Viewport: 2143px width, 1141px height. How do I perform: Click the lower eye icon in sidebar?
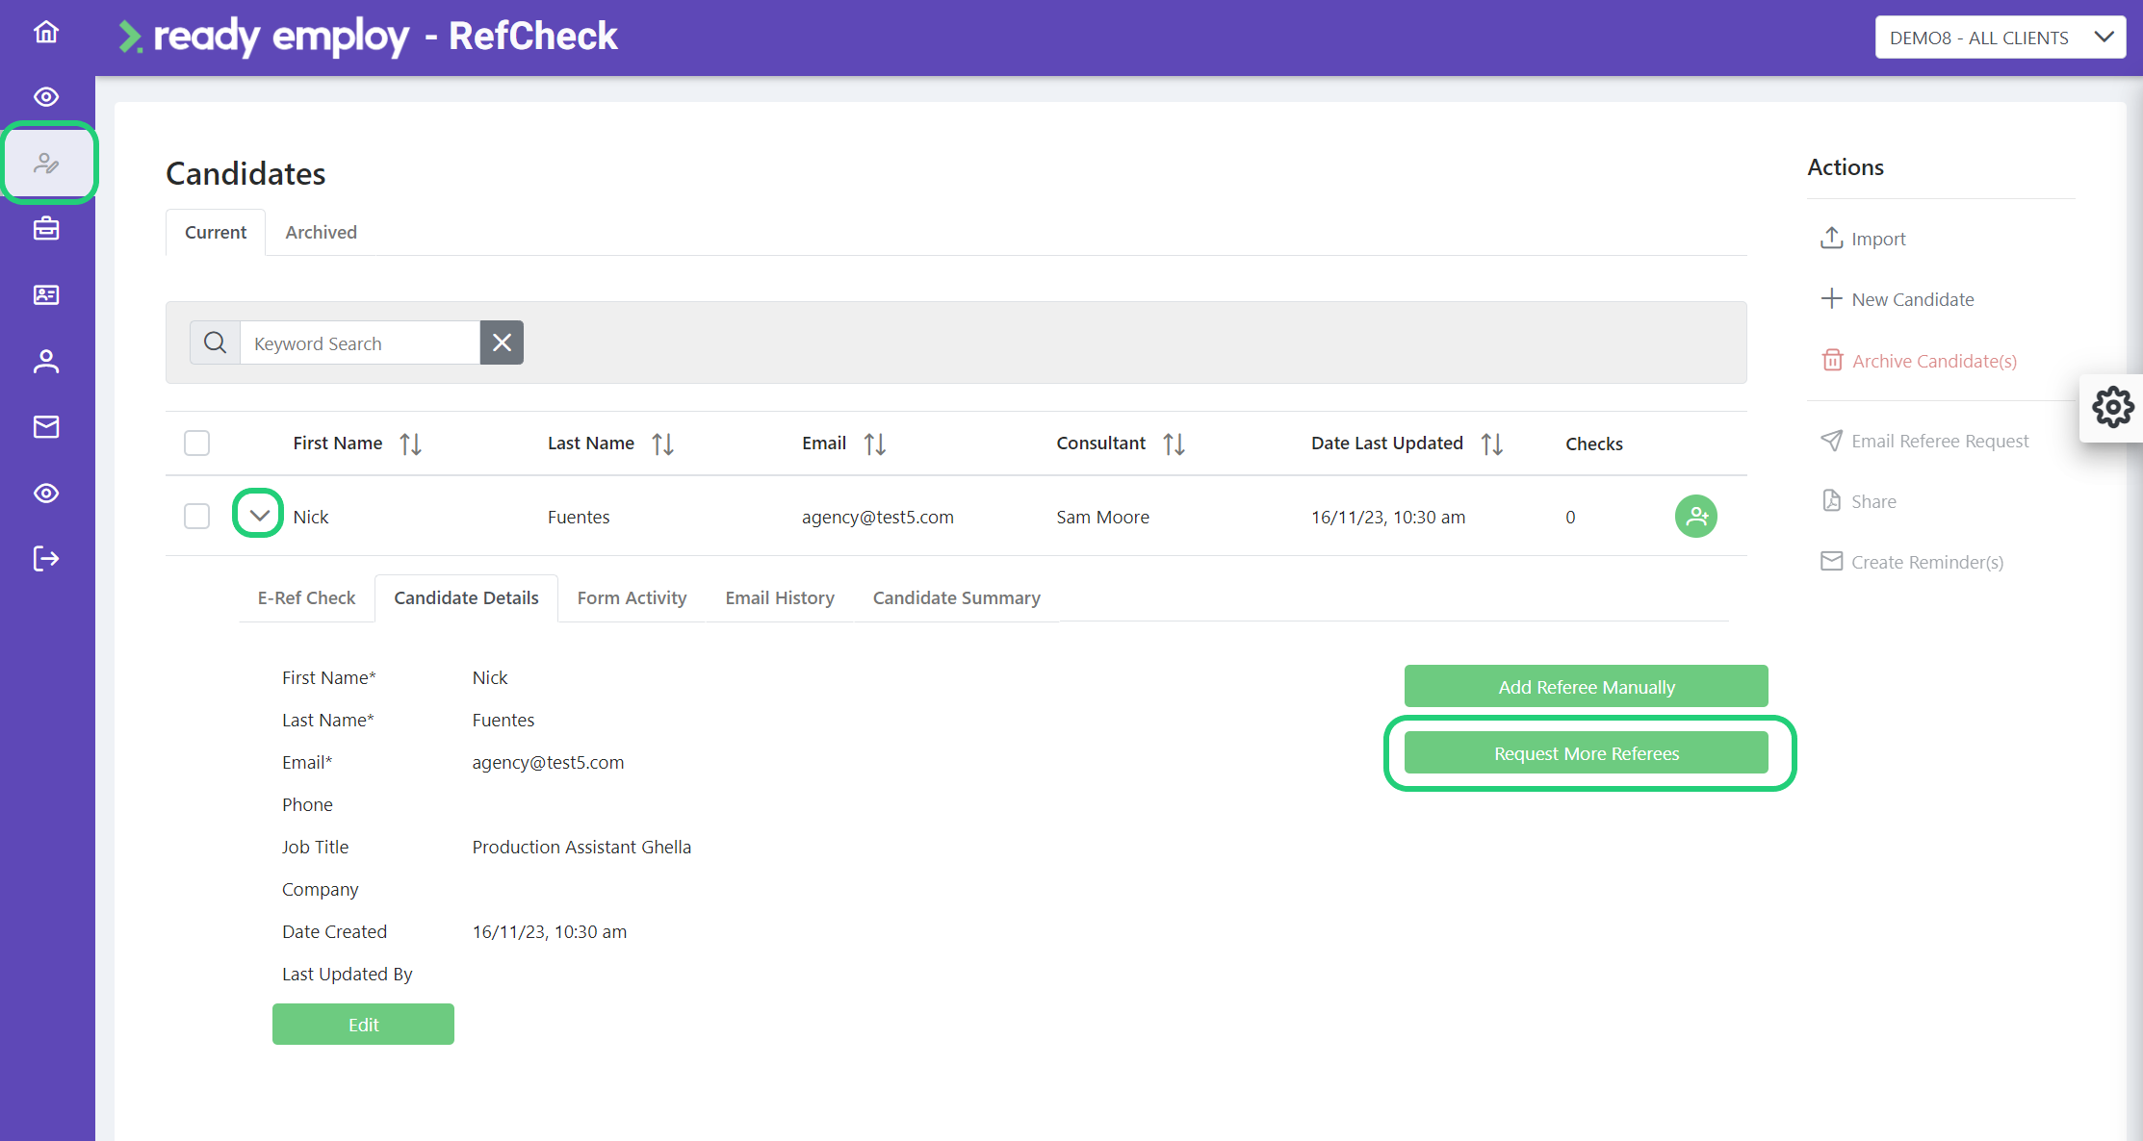point(46,494)
